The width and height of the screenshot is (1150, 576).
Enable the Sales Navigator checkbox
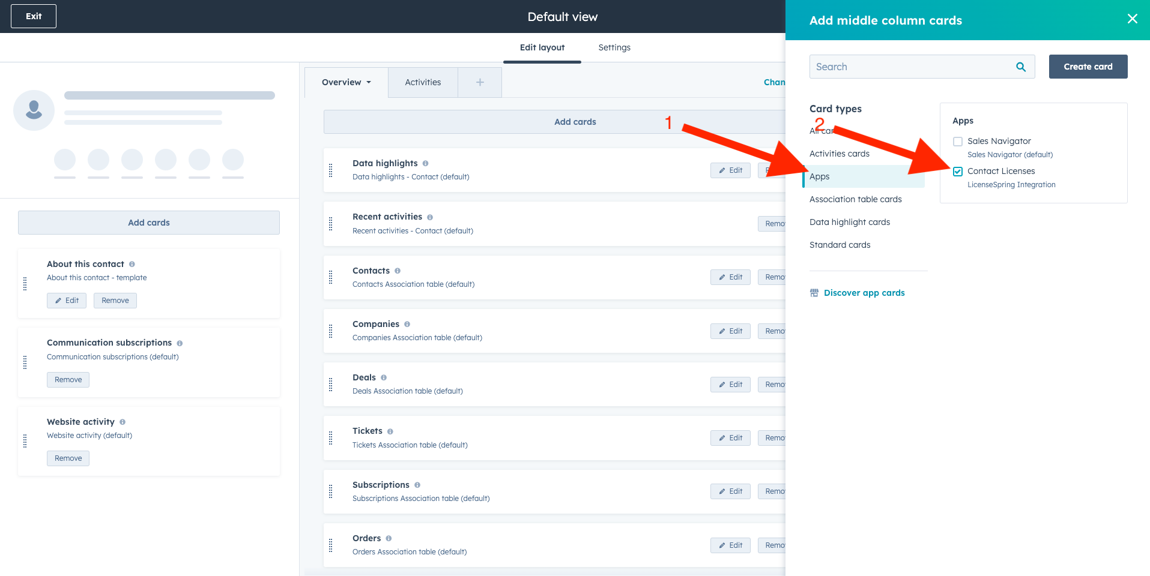[958, 142]
